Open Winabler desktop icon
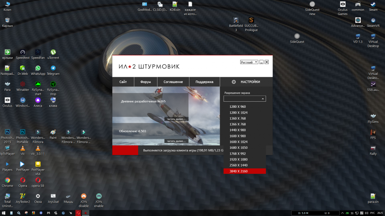Image resolution: width=385 pixels, height=216 pixels. coord(23,86)
